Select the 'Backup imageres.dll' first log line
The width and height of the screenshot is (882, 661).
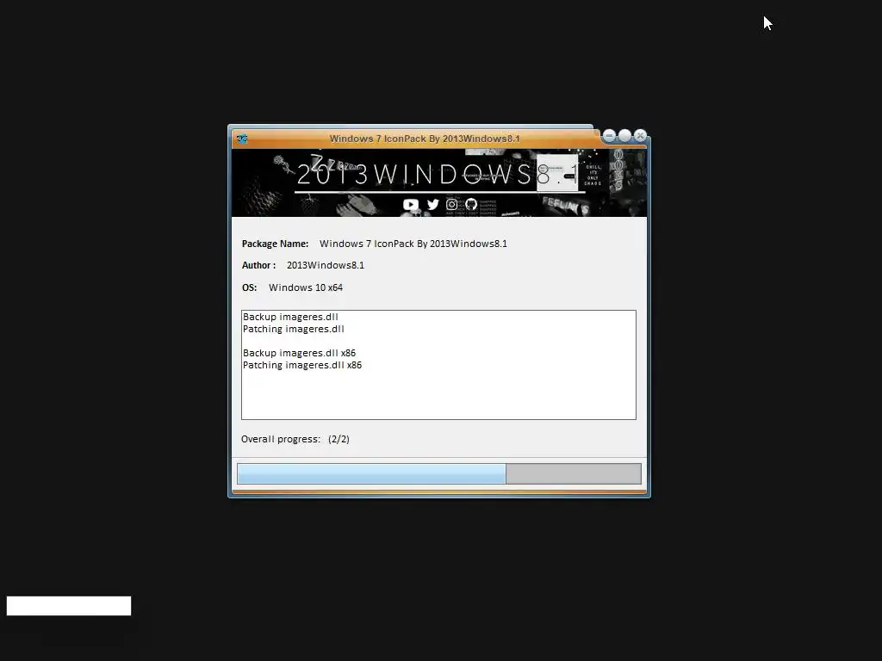(x=290, y=317)
